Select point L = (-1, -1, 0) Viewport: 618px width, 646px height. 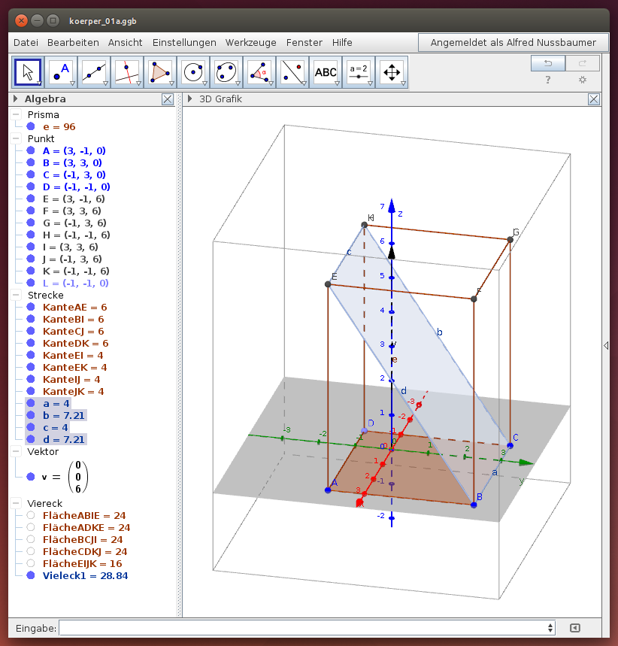[76, 283]
